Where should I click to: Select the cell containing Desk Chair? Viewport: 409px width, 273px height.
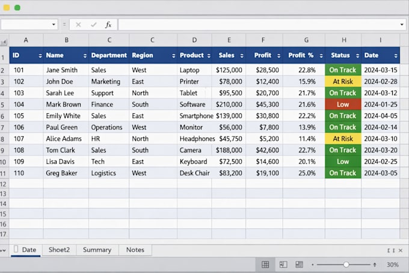(x=195, y=173)
